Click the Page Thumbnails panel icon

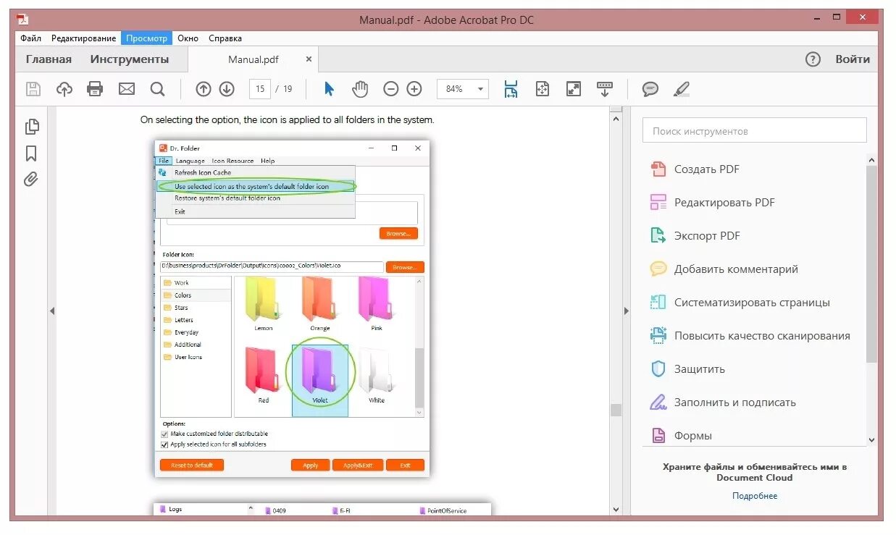point(32,126)
